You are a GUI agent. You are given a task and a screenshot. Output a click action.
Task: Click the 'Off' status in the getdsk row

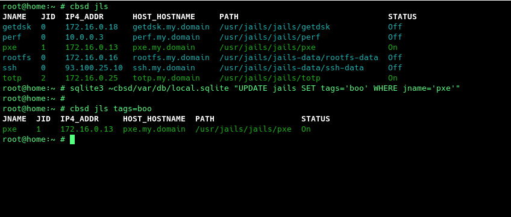pos(395,26)
